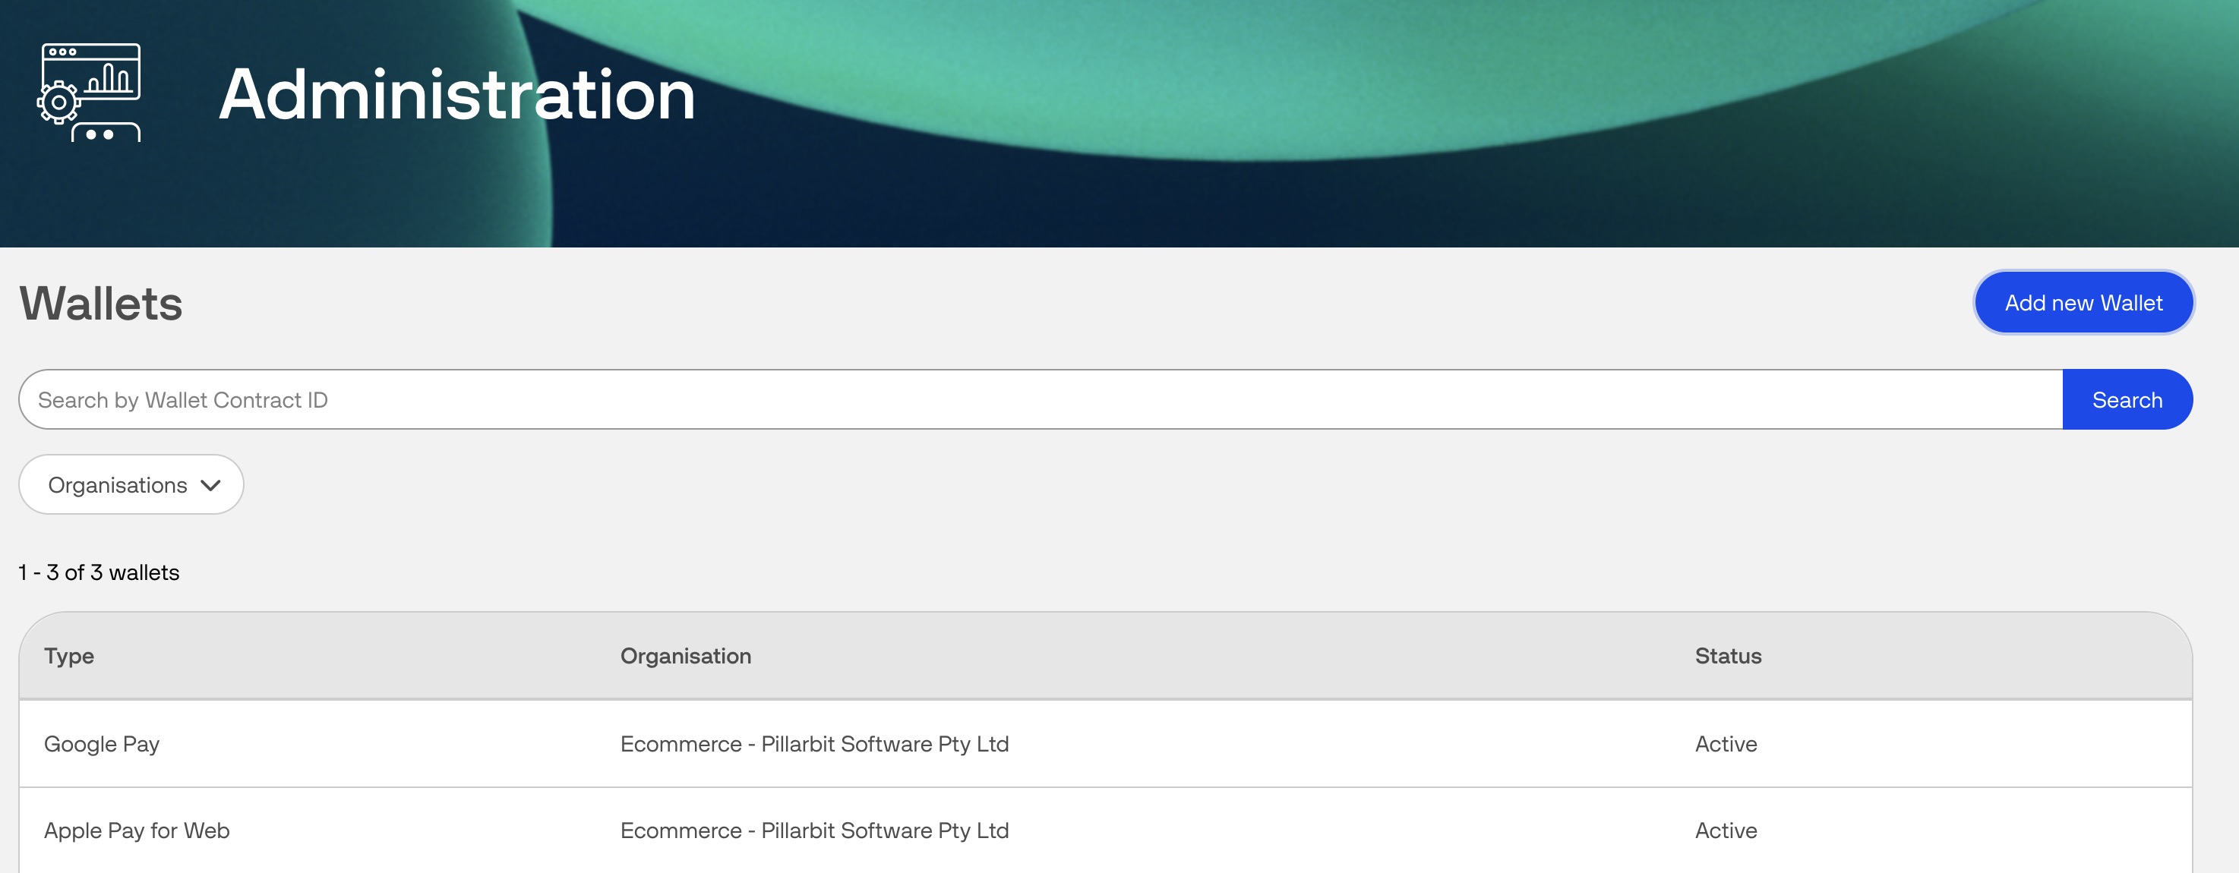
Task: Click the Add new Wallet button
Action: click(x=2083, y=302)
